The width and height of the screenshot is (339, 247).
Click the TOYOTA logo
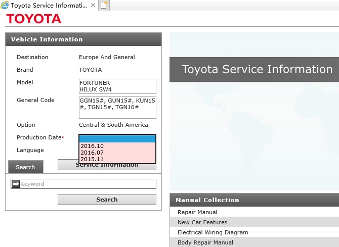[34, 19]
